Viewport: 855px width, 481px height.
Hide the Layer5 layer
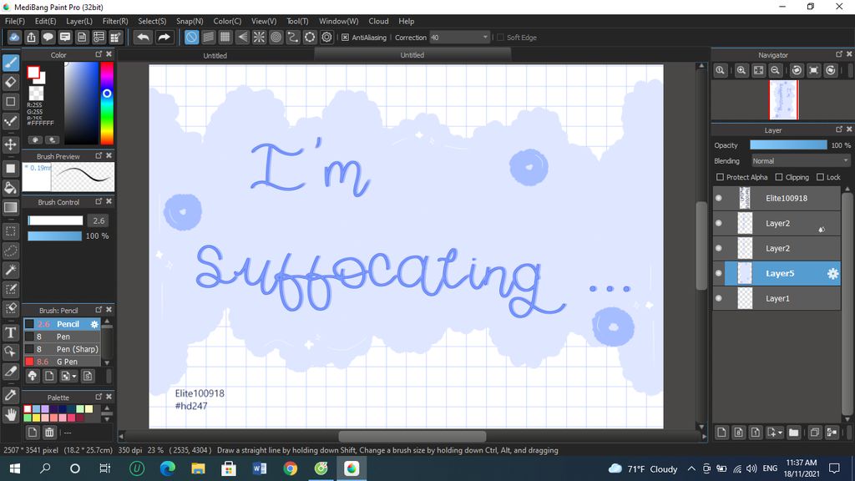pos(719,274)
